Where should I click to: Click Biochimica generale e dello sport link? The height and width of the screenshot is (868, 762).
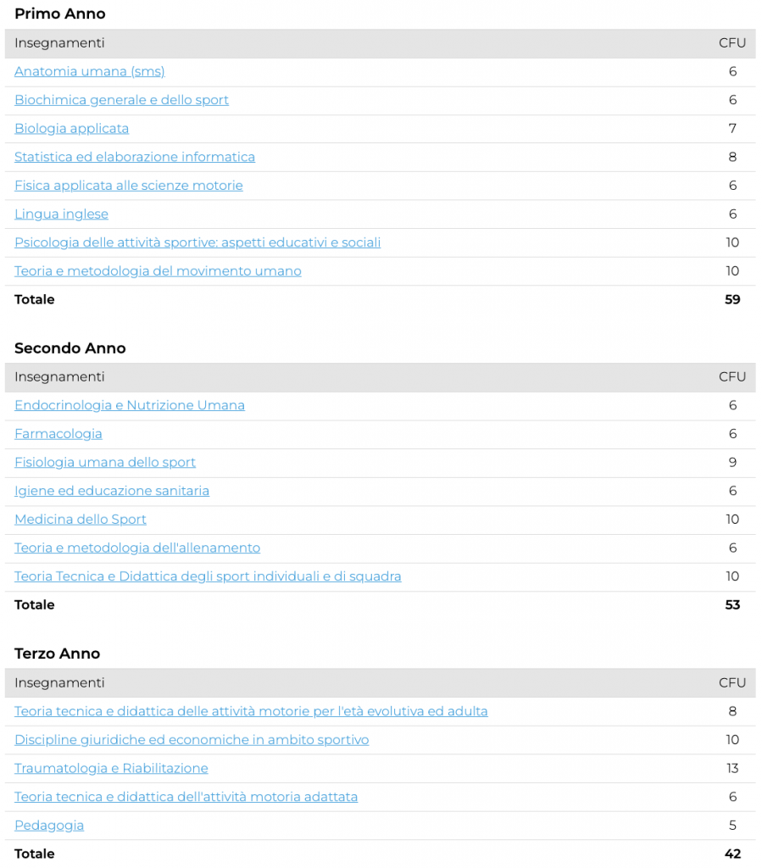click(121, 100)
